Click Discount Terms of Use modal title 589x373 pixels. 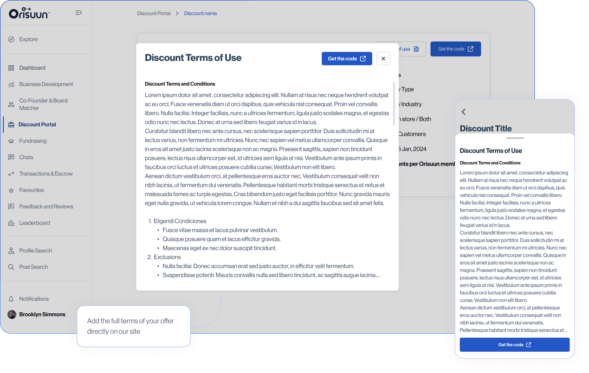193,58
